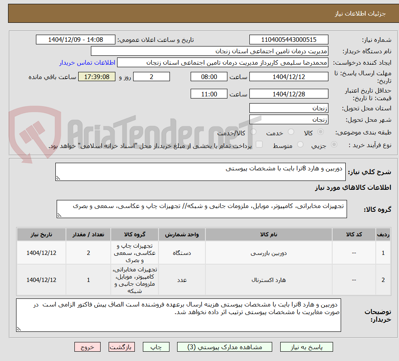Open مشاهده مدارک پیوستی (3) button
The height and width of the screenshot is (361, 399).
[224, 347]
